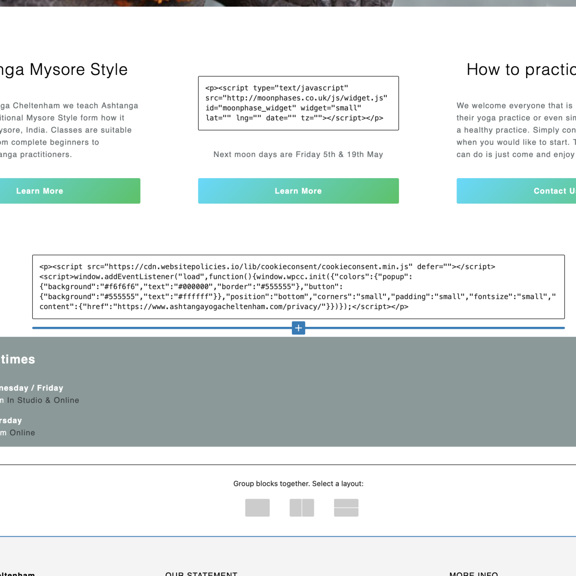Click the 'We welcome everyone that is' paragraph

tap(516, 130)
